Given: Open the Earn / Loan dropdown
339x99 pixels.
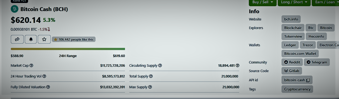Looking at the screenshot, I should [x=325, y=2].
